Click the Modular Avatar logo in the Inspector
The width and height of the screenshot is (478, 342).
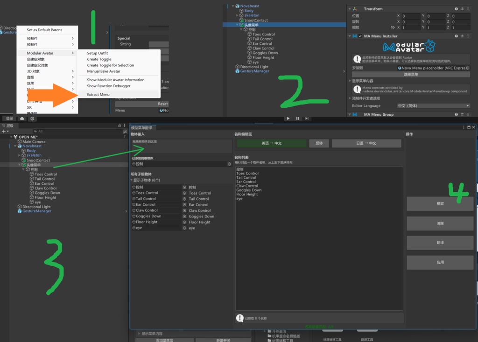coord(408,47)
